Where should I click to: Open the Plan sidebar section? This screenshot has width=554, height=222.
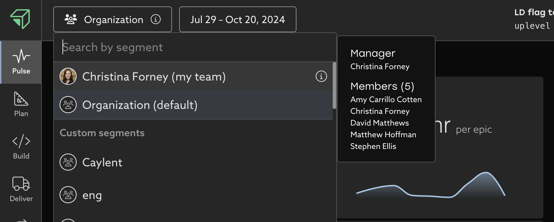21,105
